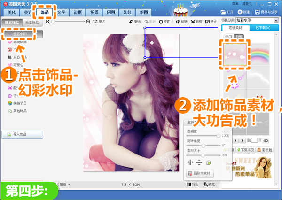Open the 美化 tab
The height and width of the screenshot is (200, 282).
12,12
